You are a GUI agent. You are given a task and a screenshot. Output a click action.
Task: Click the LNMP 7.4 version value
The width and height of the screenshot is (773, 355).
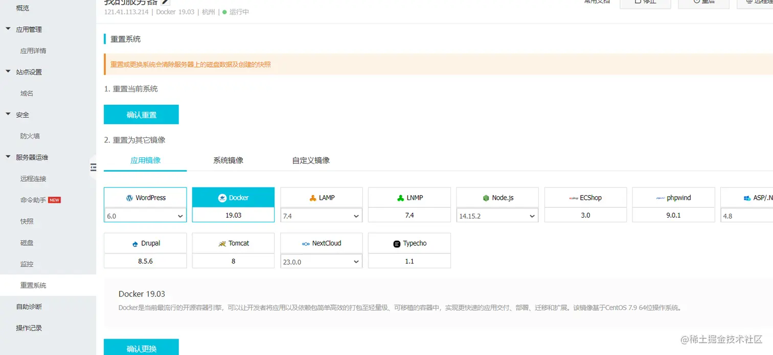coord(410,215)
